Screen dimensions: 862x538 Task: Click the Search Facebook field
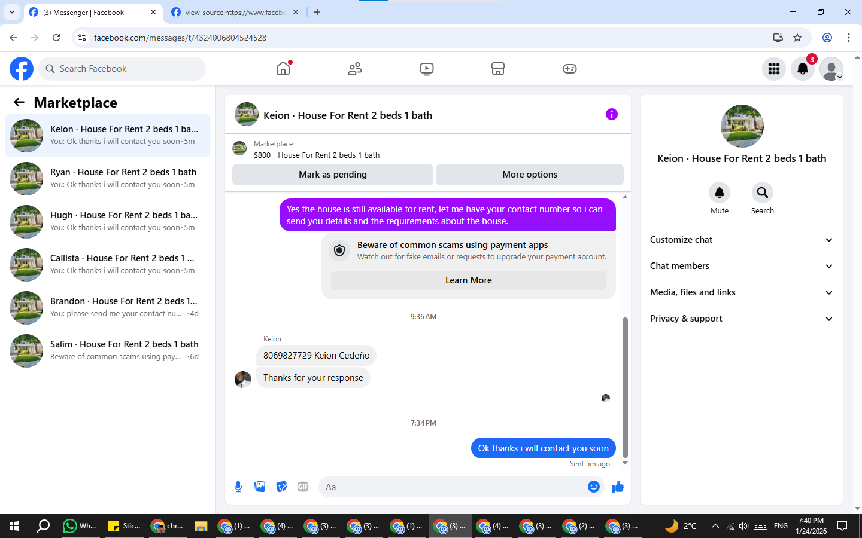(x=122, y=69)
